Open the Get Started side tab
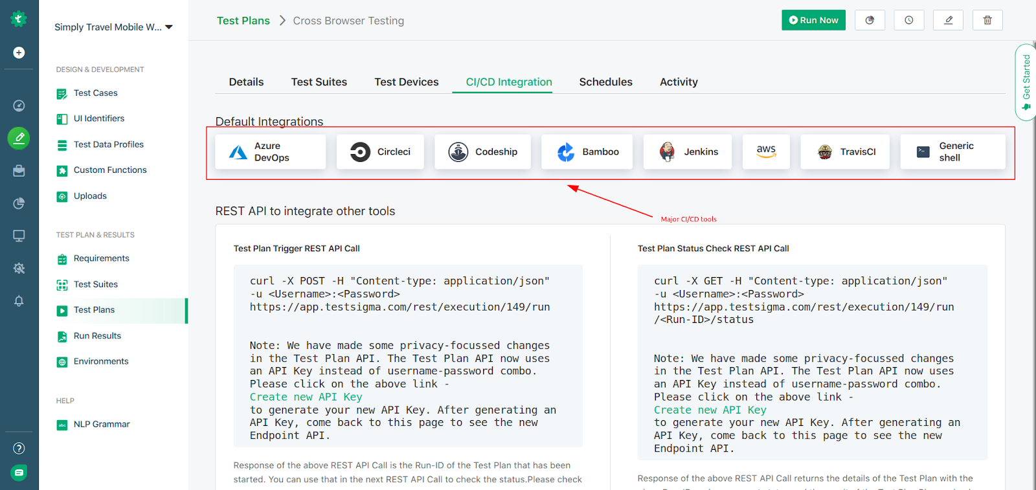 pyautogui.click(x=1026, y=82)
